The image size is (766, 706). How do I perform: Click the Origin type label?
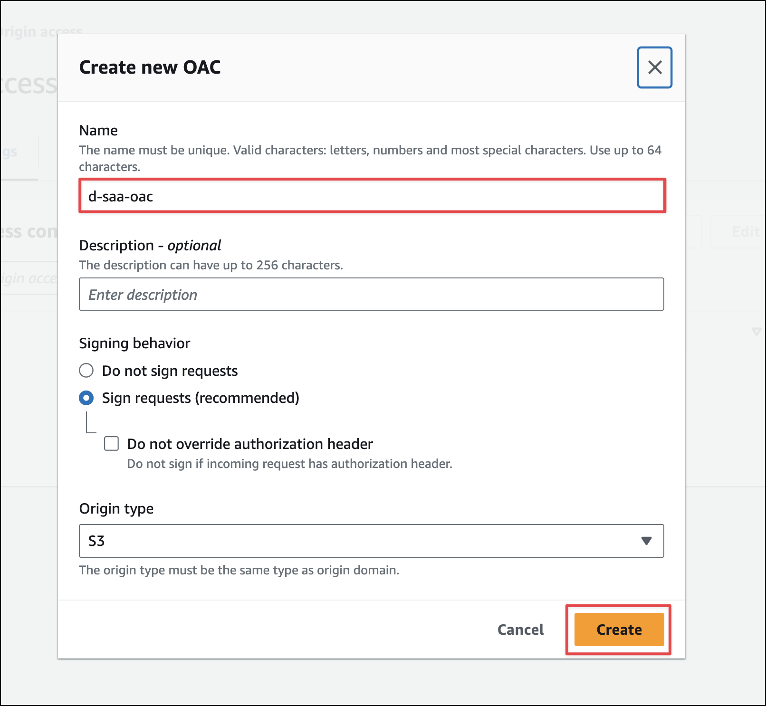pyautogui.click(x=116, y=508)
